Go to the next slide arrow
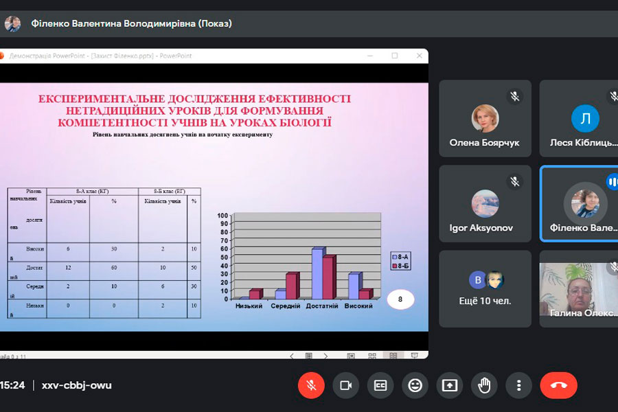 click(325, 356)
